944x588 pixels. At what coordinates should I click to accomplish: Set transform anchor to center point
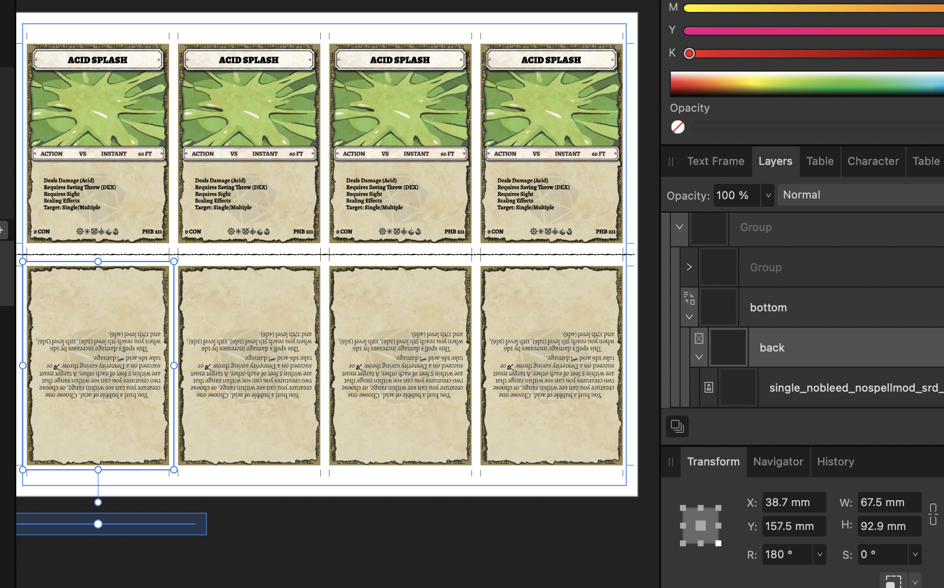701,526
